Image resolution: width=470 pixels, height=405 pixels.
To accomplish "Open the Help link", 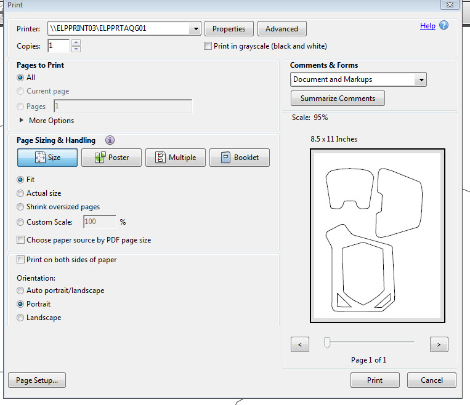I will (x=427, y=26).
